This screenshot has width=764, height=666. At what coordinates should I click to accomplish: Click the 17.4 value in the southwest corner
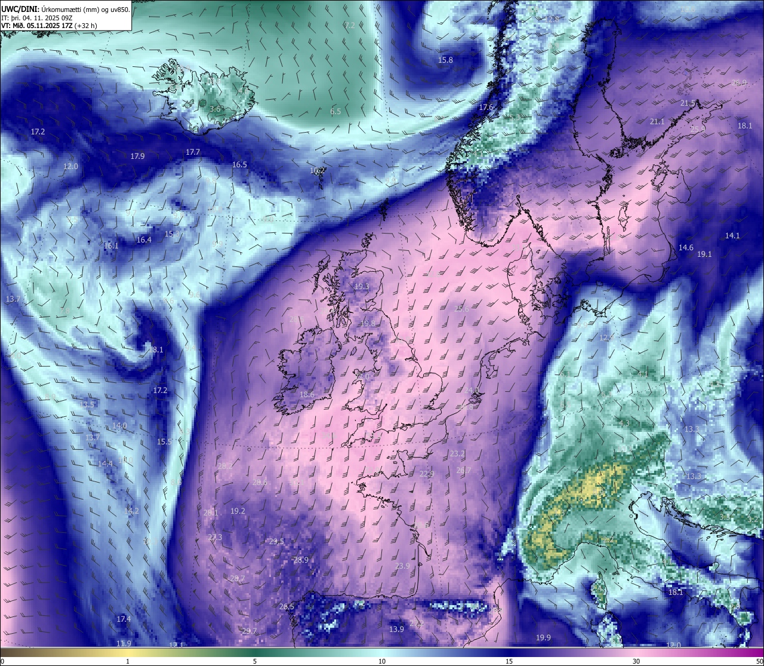(124, 619)
